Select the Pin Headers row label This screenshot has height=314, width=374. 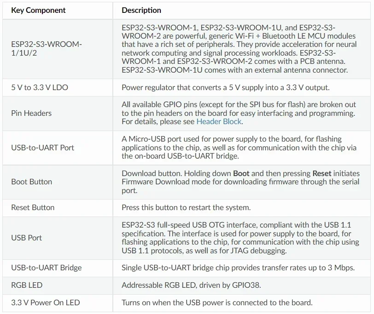(x=31, y=113)
